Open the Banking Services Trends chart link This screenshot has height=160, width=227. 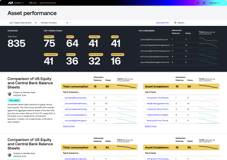pyautogui.click(x=158, y=121)
